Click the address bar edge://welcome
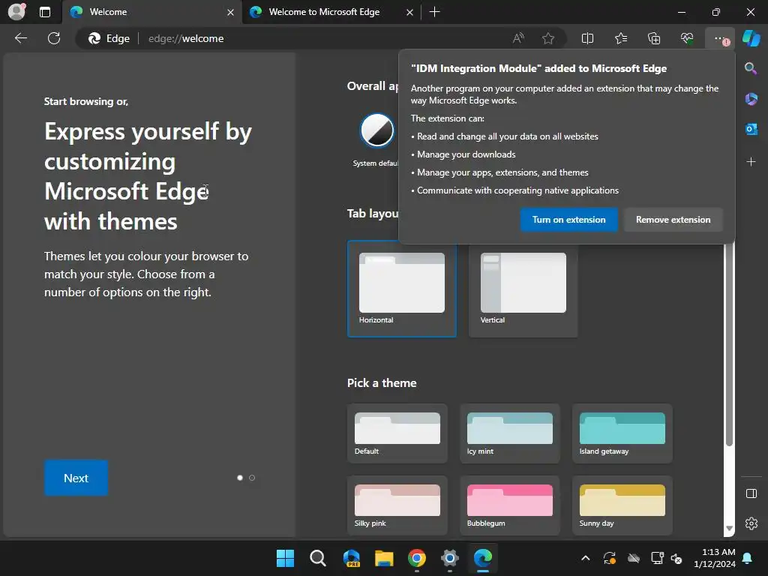Screen dimensions: 768x576 tap(186, 38)
